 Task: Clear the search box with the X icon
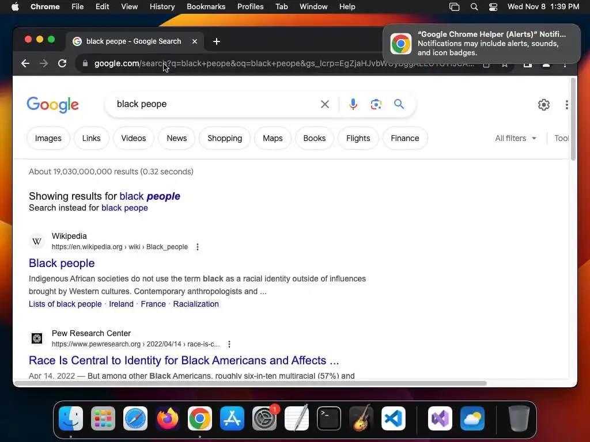coord(325,104)
